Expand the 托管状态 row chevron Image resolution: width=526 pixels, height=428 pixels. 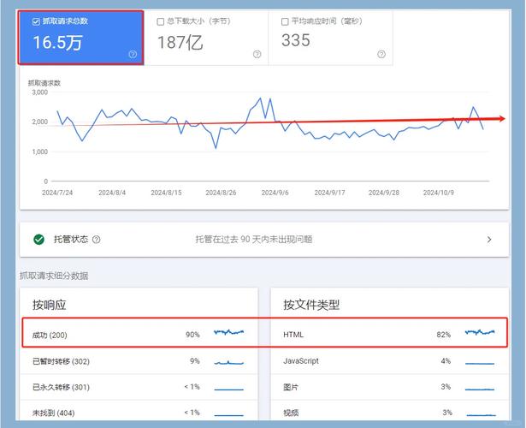489,240
